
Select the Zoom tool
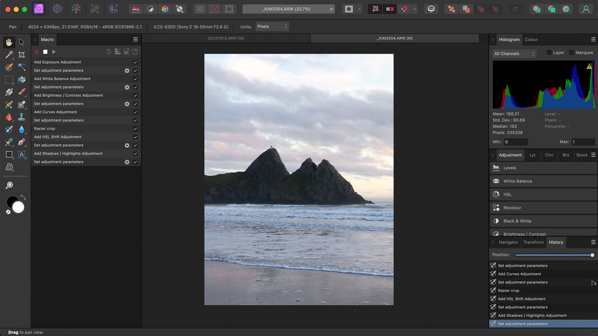point(10,185)
